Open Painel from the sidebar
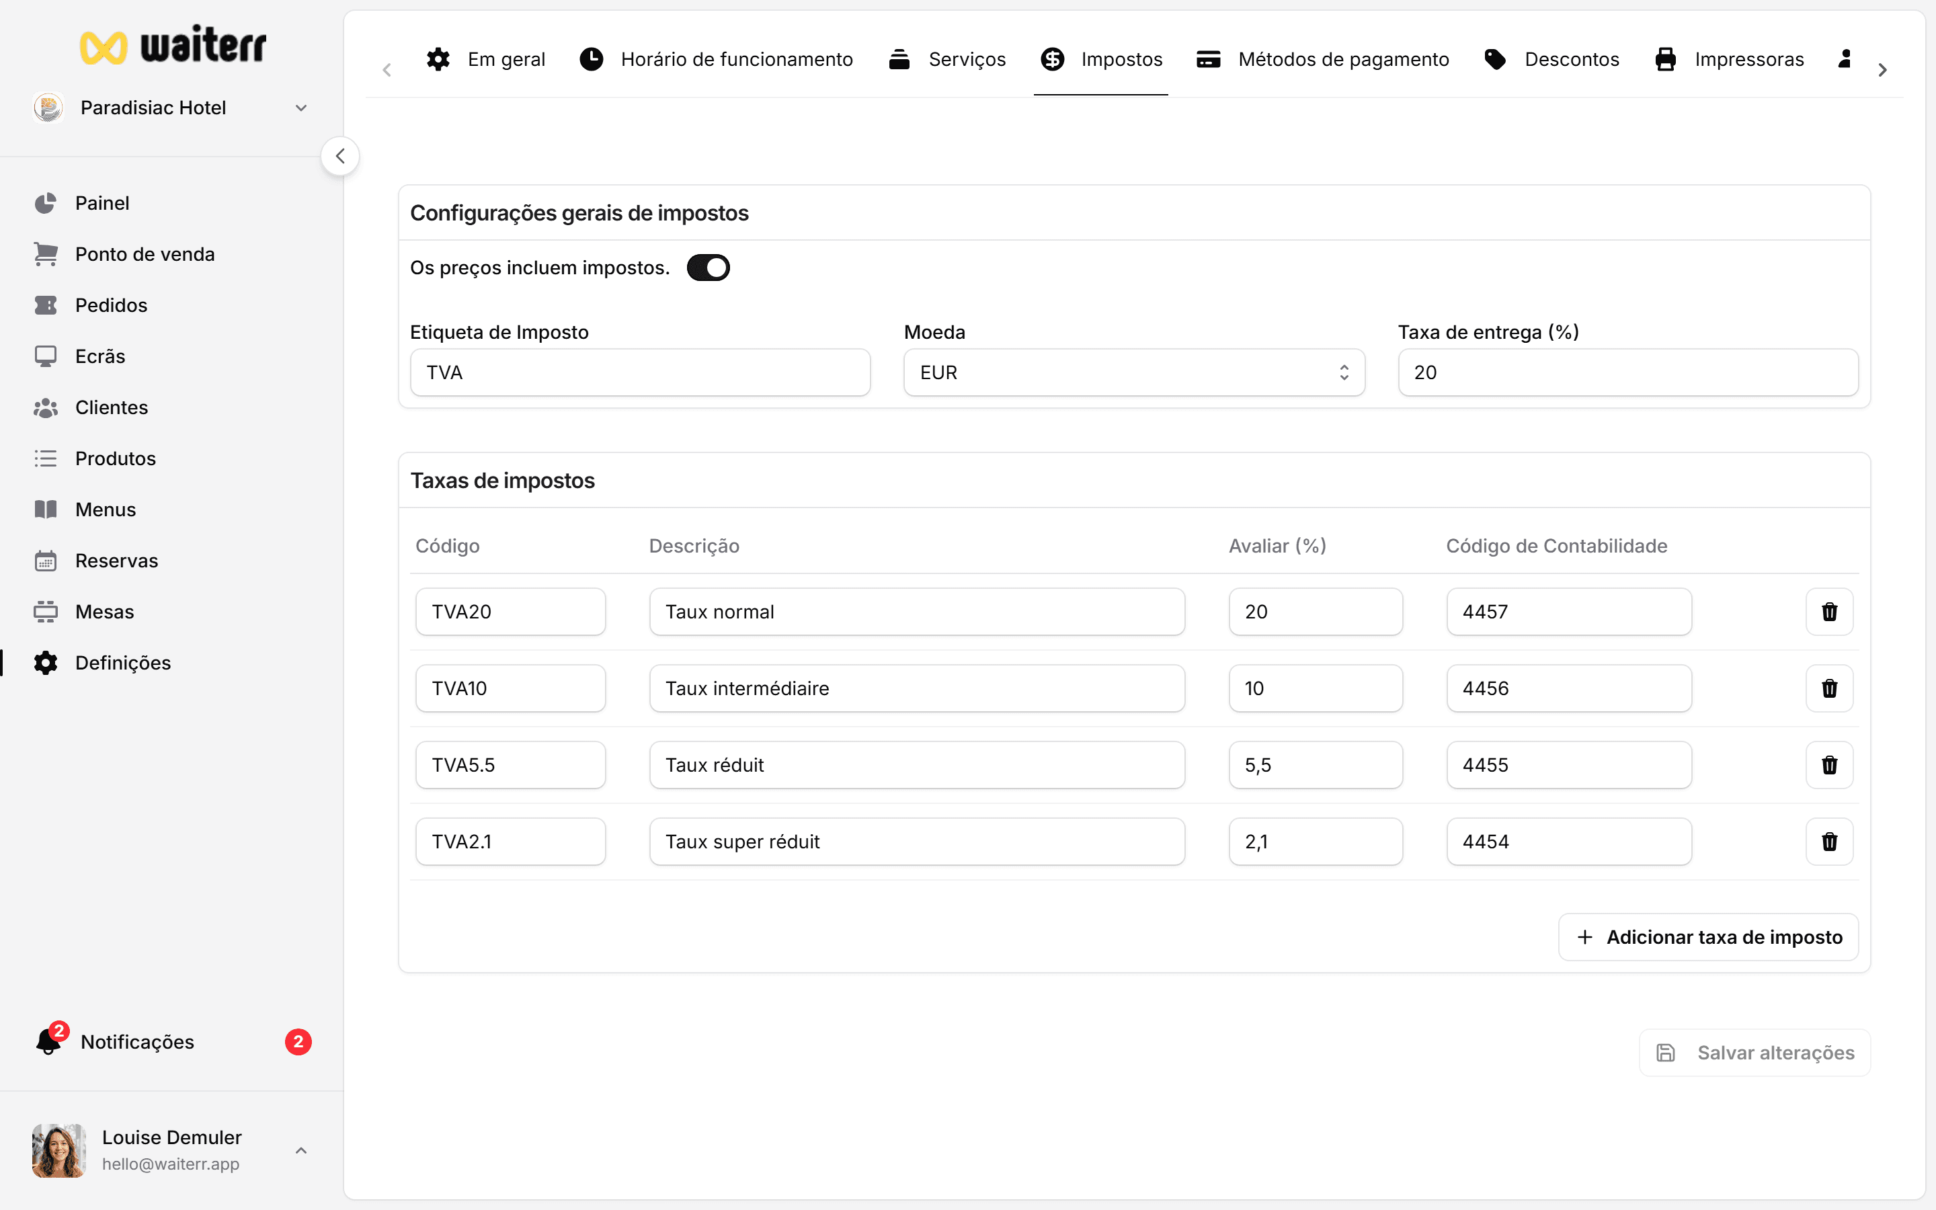1936x1210 pixels. pos(102,202)
